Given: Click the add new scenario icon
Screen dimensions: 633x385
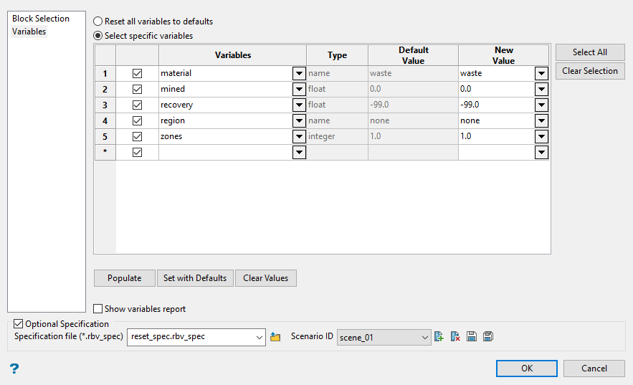Looking at the screenshot, I should [x=439, y=337].
